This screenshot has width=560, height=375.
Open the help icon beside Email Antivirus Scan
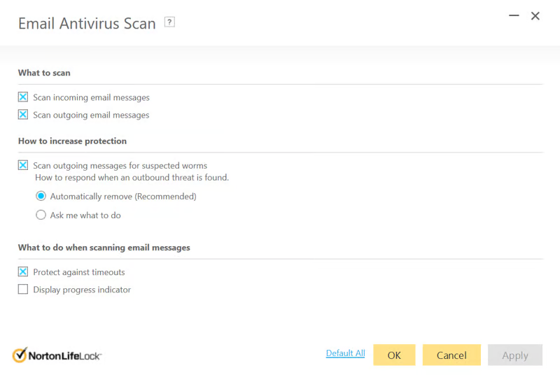point(169,22)
